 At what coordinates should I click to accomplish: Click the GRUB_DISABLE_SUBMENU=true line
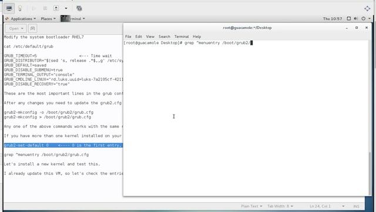point(33,70)
